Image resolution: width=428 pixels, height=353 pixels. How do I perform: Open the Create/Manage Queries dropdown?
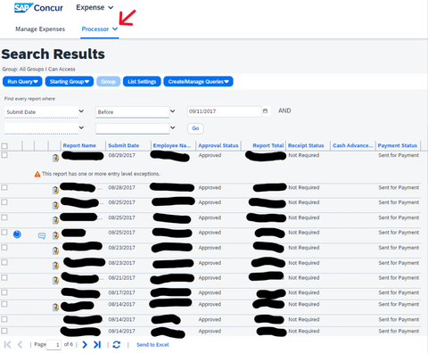pyautogui.click(x=198, y=81)
